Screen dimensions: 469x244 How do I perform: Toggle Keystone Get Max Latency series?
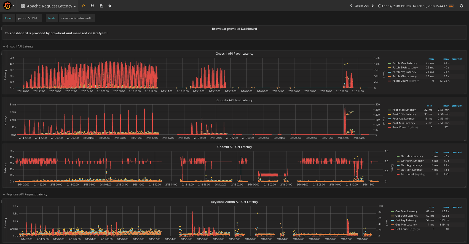406,211
